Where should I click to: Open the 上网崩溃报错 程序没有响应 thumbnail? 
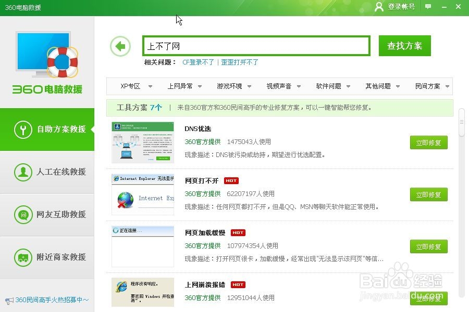pyautogui.click(x=143, y=292)
